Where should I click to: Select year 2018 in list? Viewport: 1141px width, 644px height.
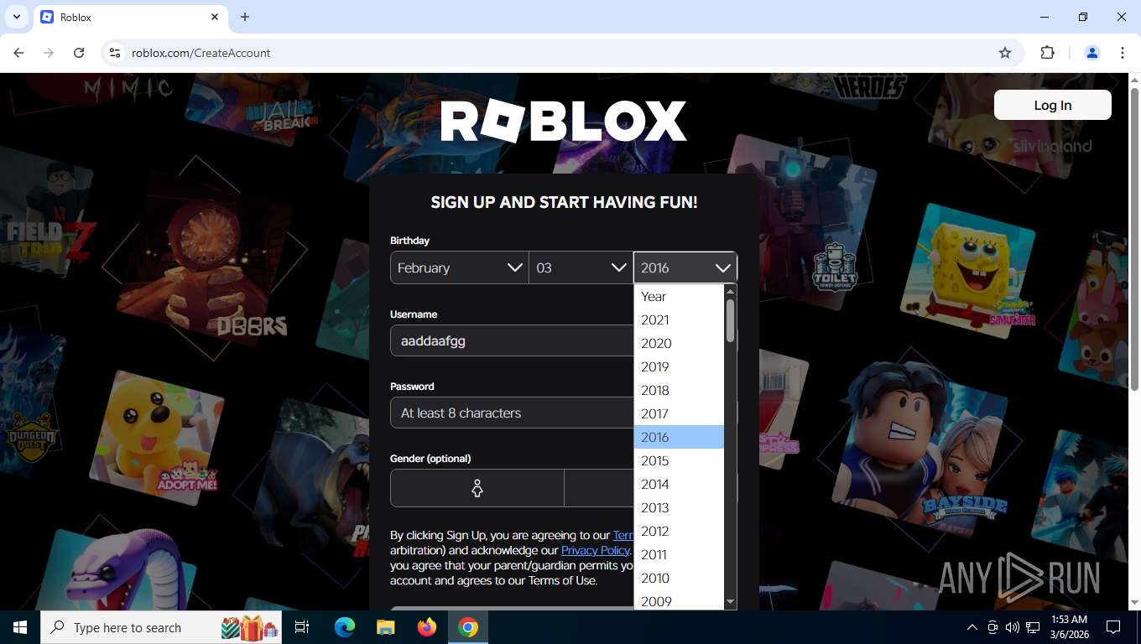coord(679,390)
